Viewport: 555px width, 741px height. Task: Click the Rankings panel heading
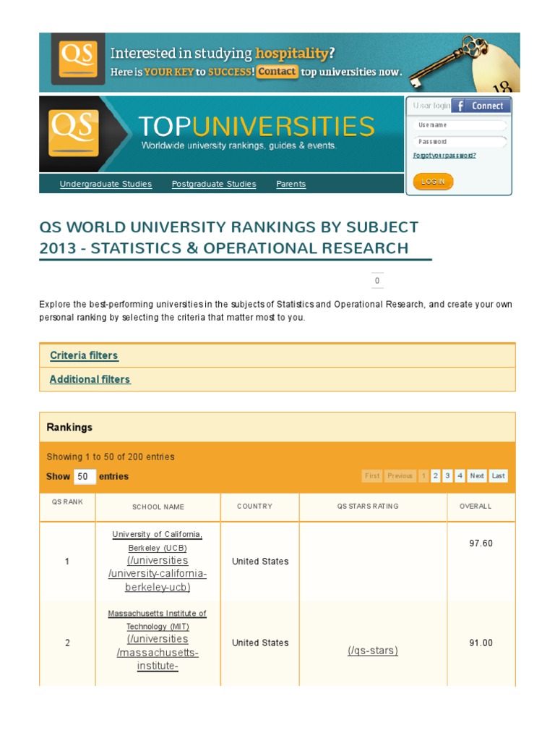tap(69, 427)
